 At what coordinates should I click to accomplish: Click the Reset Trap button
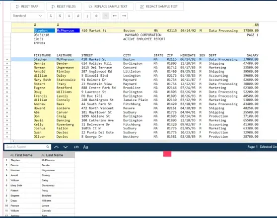tap(27, 6)
